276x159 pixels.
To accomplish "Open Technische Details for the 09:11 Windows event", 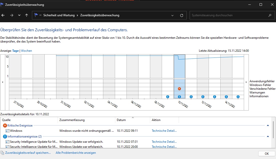I will (x=164, y=131).
